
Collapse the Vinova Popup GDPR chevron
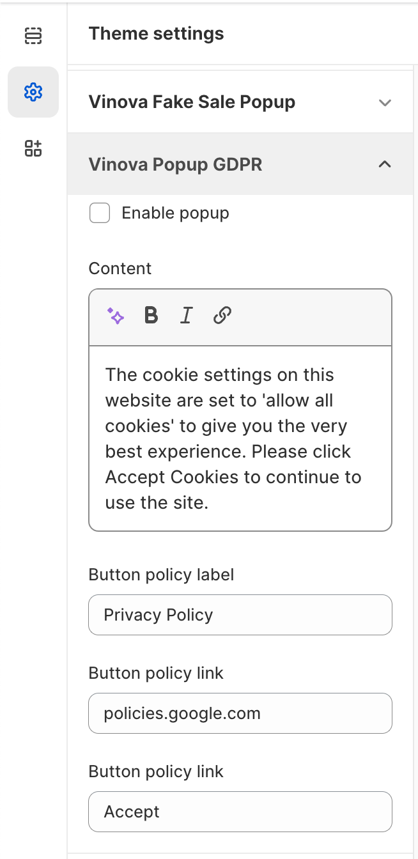384,164
